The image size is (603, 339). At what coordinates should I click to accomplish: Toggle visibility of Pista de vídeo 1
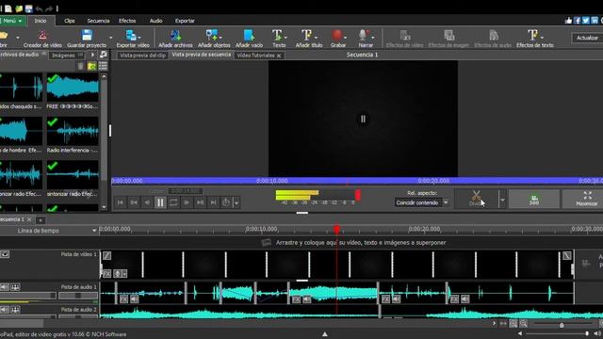point(5,254)
